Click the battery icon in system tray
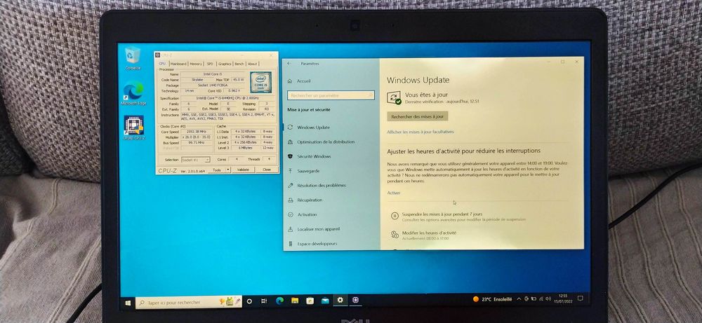 (x=534, y=298)
